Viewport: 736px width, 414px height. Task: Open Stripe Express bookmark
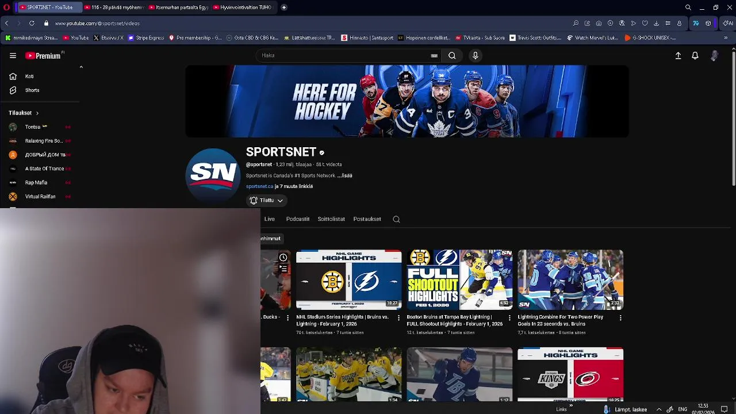point(146,38)
